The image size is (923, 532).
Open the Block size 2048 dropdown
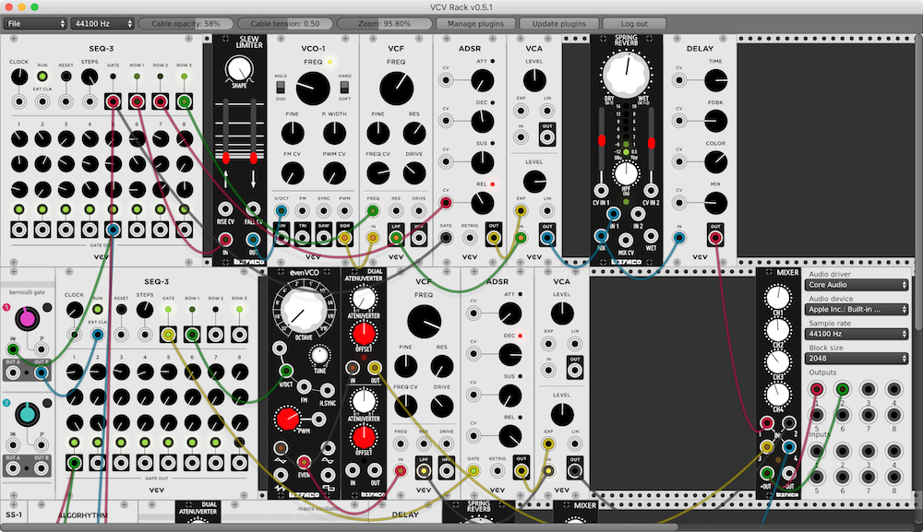pos(856,359)
